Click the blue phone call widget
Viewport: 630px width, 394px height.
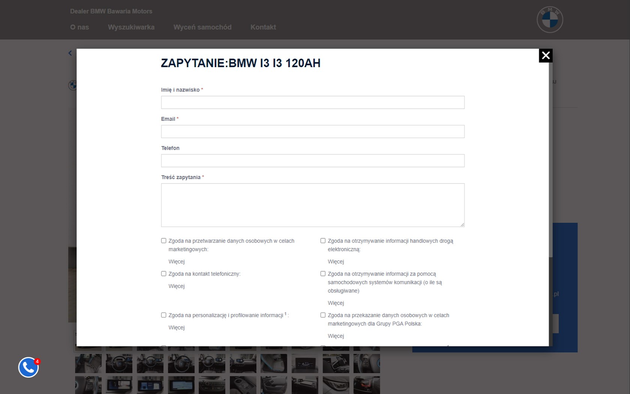[x=28, y=367]
